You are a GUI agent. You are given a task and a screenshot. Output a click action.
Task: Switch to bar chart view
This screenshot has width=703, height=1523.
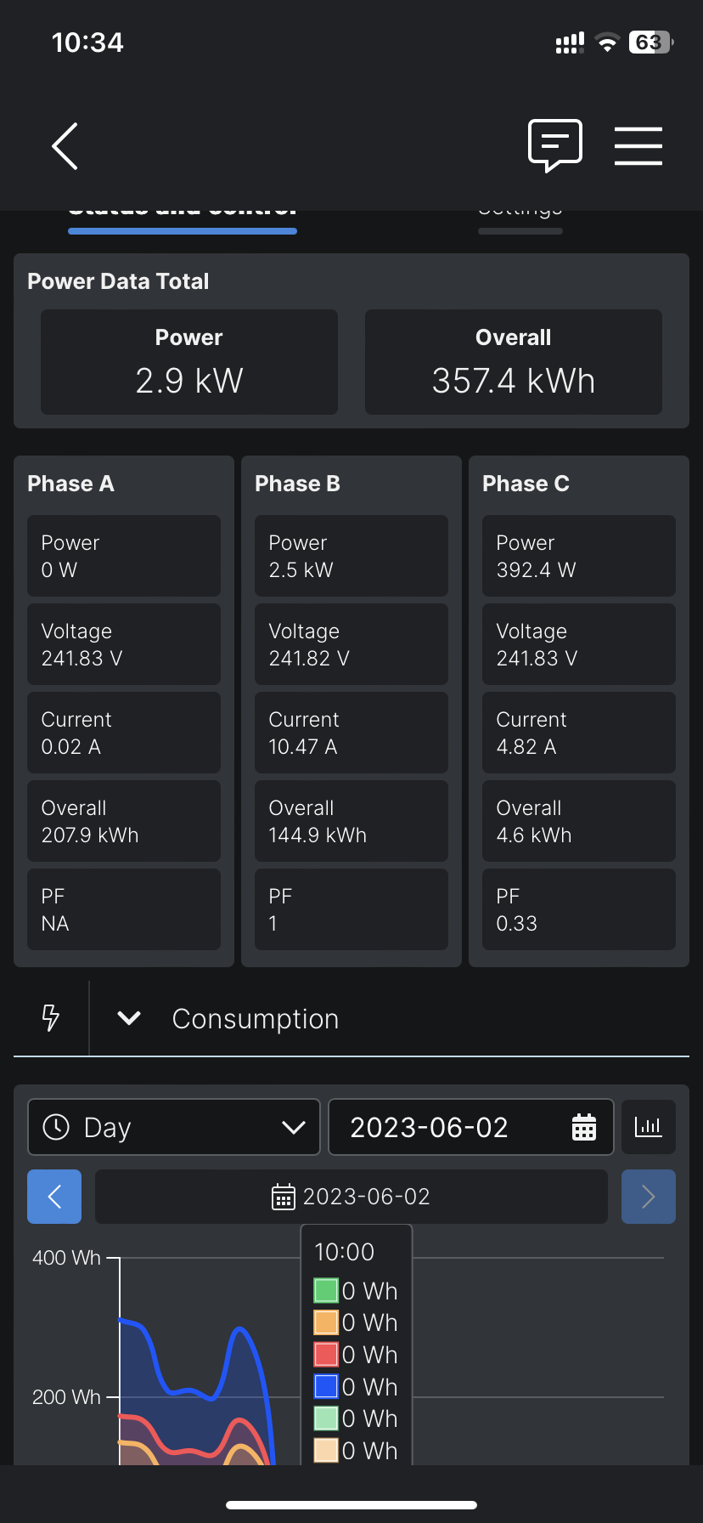tap(649, 1127)
